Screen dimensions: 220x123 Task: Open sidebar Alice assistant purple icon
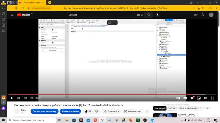pyautogui.click(x=3, y=108)
